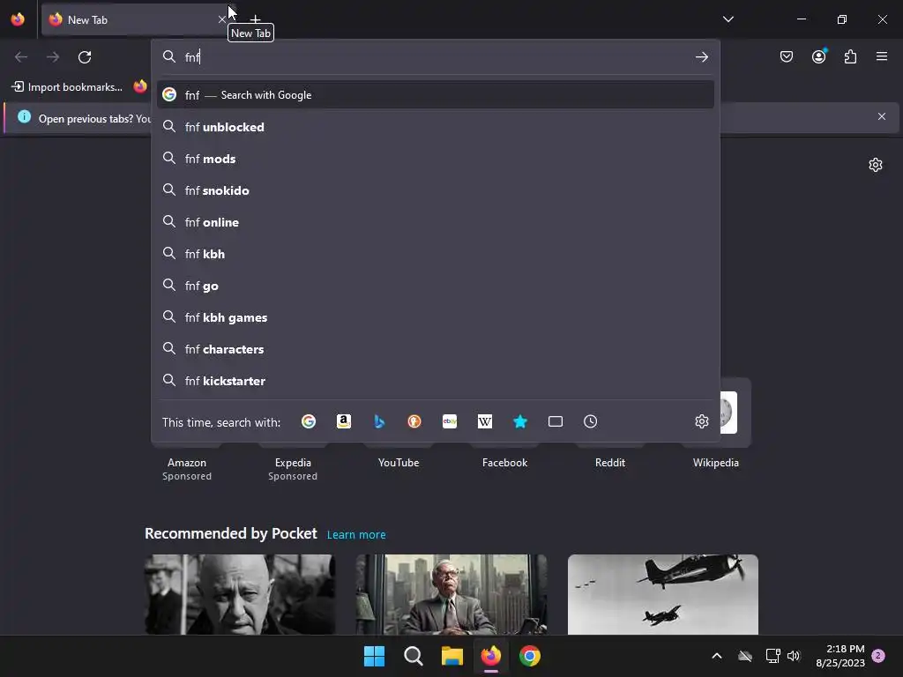Select 'fnf — Search with Google' result

pos(436,95)
